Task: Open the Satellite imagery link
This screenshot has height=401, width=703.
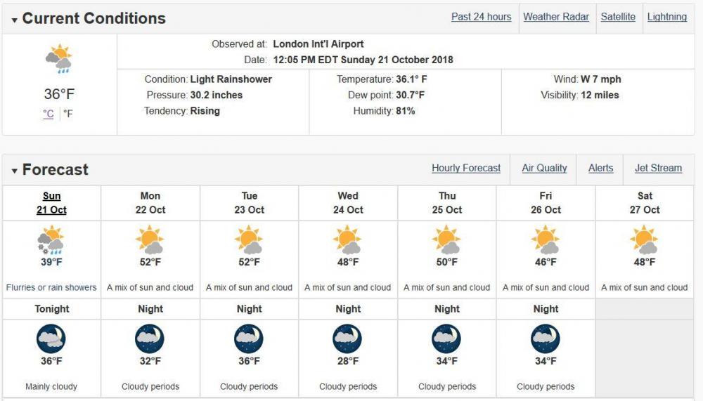Action: coord(618,17)
